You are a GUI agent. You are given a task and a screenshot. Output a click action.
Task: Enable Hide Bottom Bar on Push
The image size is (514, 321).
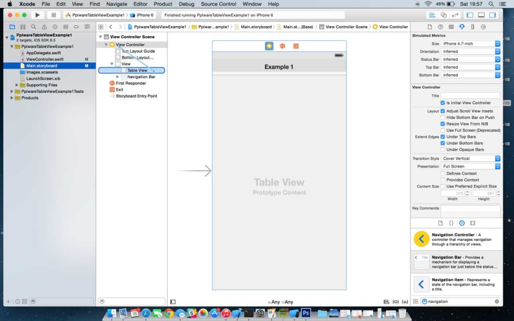[x=443, y=117]
